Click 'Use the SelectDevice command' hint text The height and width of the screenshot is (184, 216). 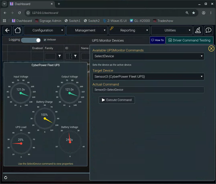coord(46,164)
